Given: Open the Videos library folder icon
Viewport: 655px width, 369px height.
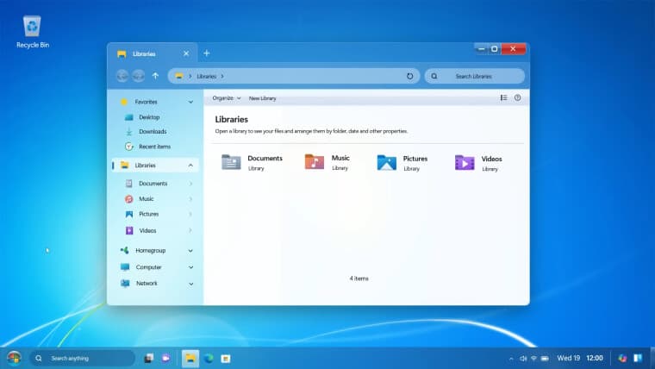Looking at the screenshot, I should pyautogui.click(x=465, y=163).
